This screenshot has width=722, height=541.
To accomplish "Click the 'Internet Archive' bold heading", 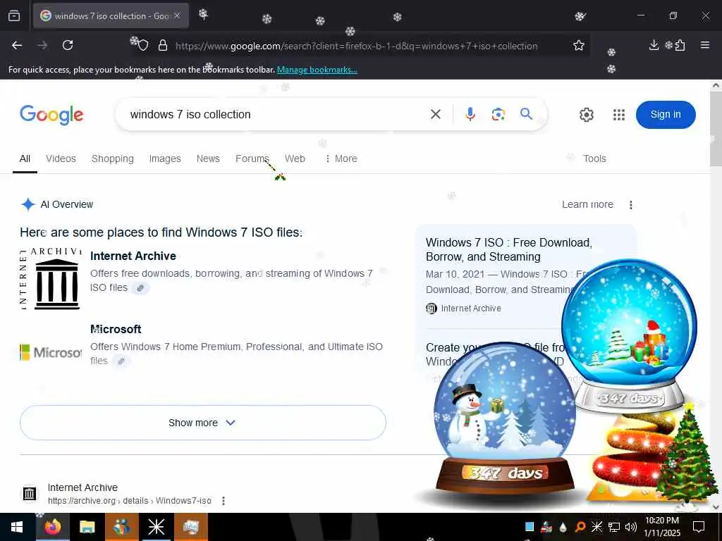I will (133, 256).
